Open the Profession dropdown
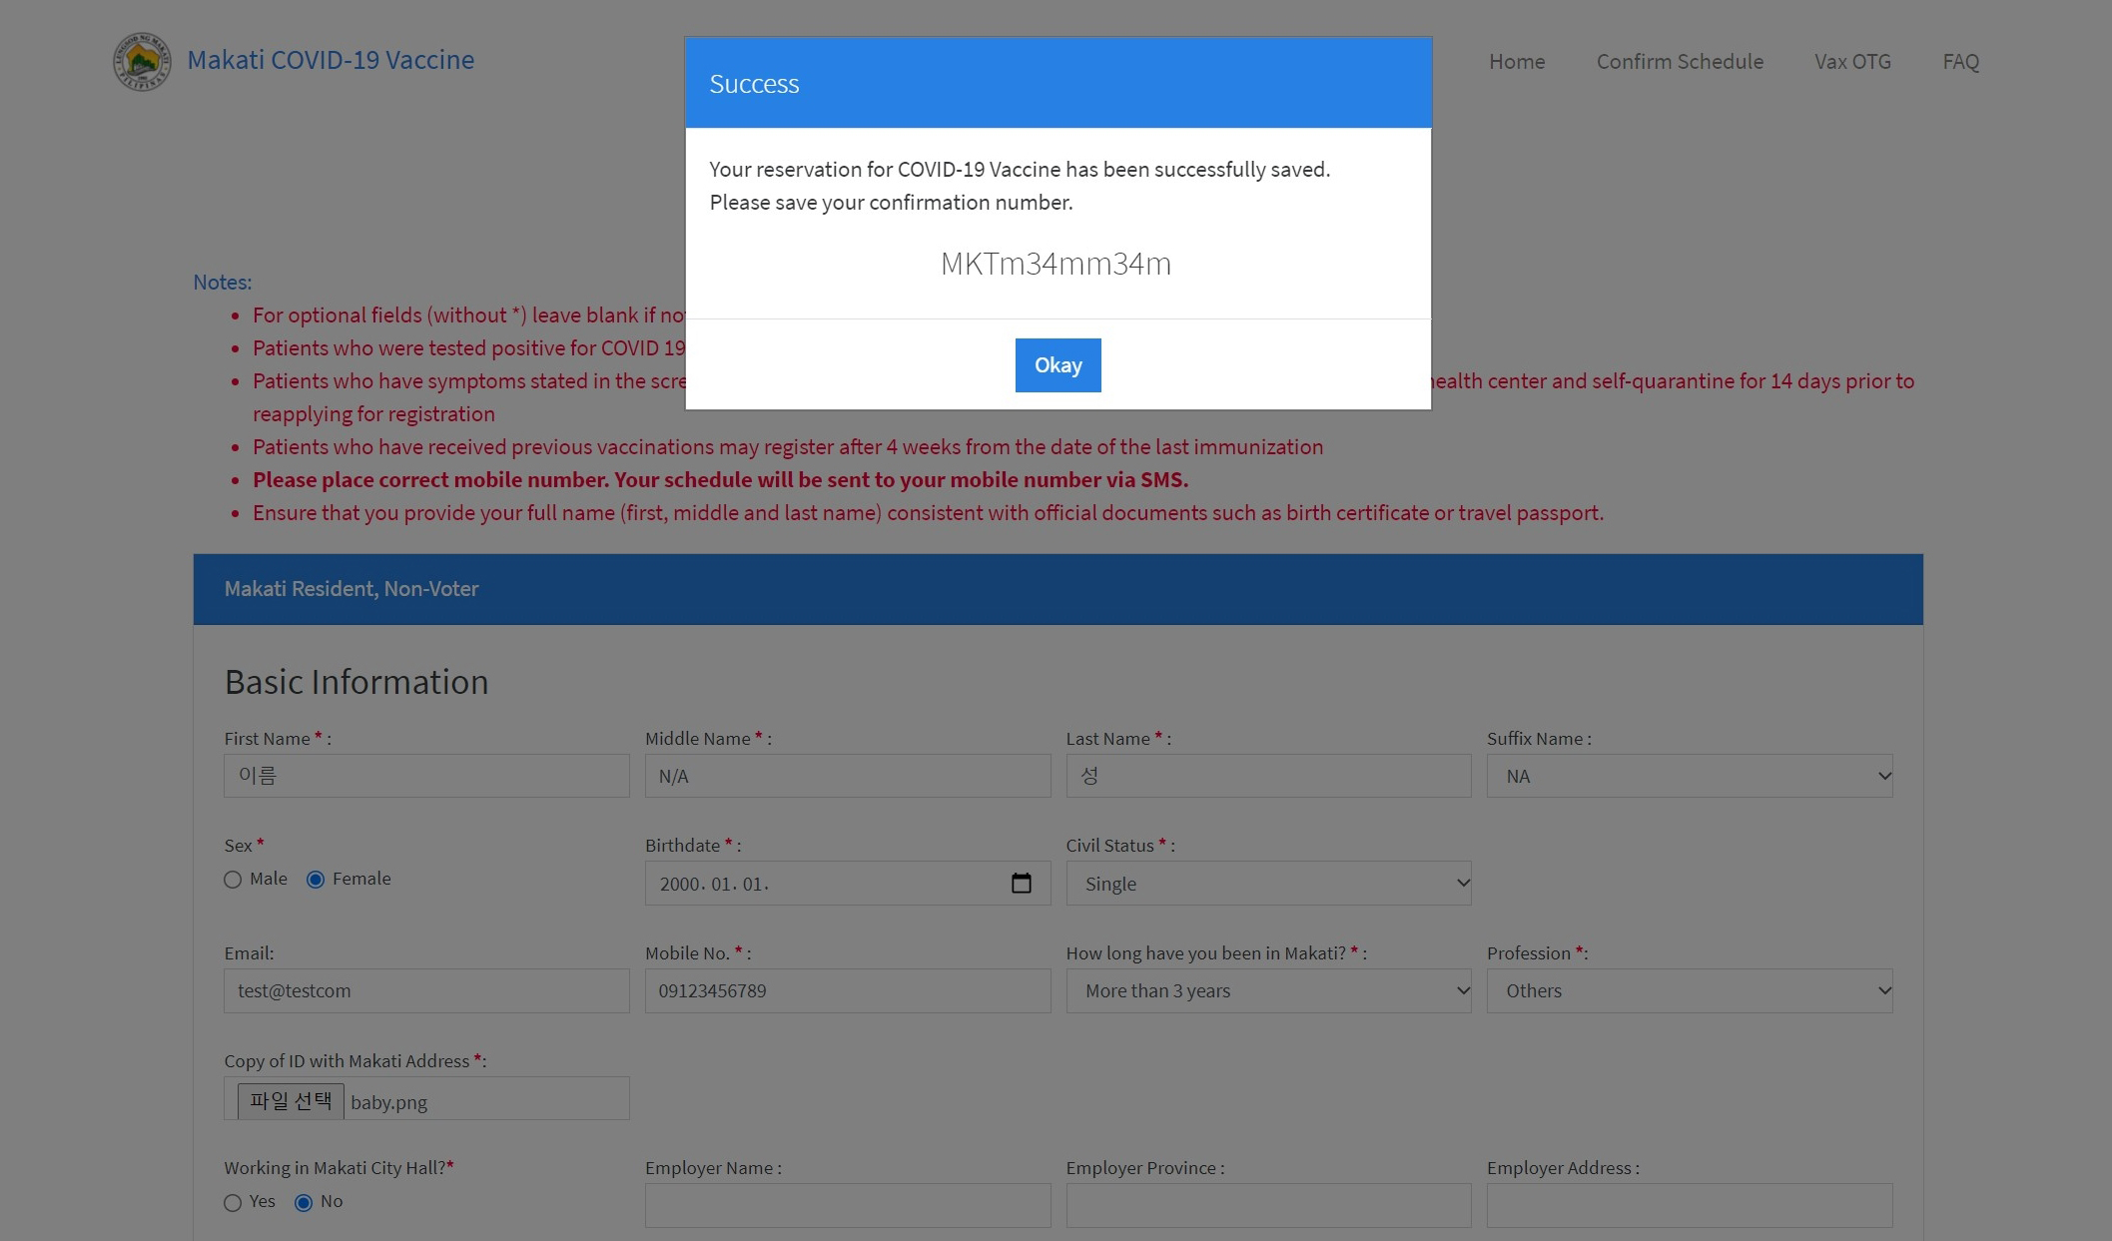 [1689, 991]
